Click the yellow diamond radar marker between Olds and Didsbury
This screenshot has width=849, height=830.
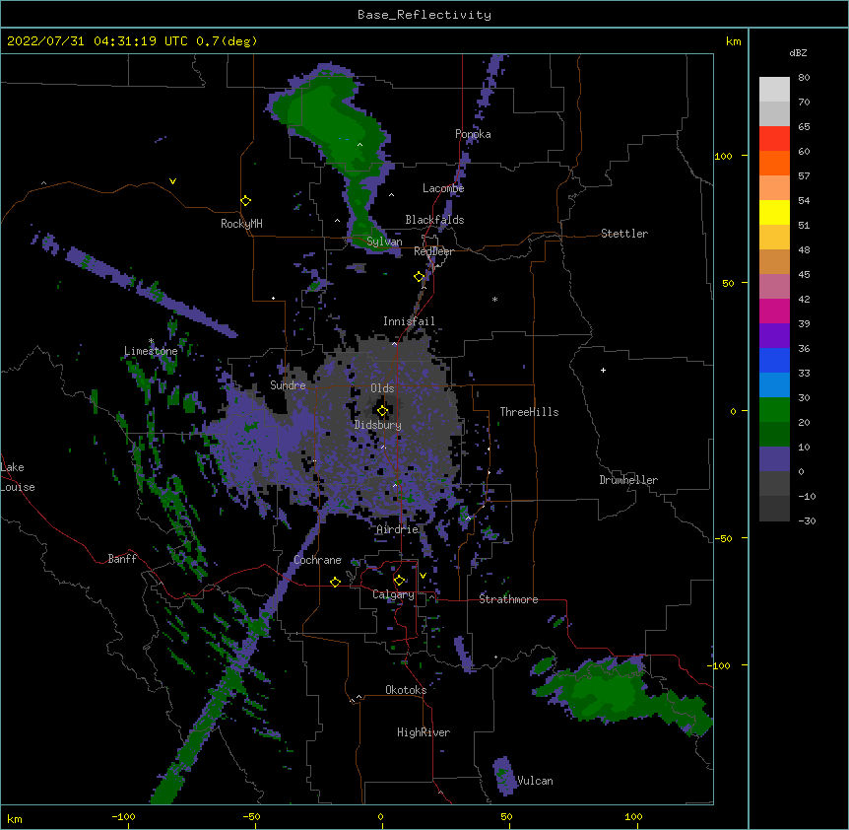tap(382, 411)
